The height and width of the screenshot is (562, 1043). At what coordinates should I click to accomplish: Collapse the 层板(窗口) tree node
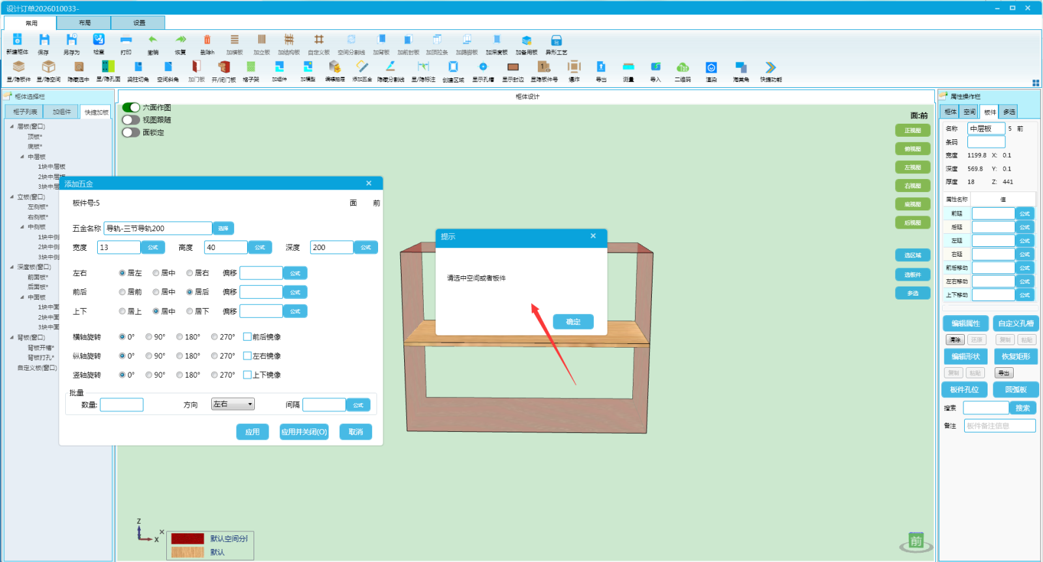pyautogui.click(x=12, y=126)
